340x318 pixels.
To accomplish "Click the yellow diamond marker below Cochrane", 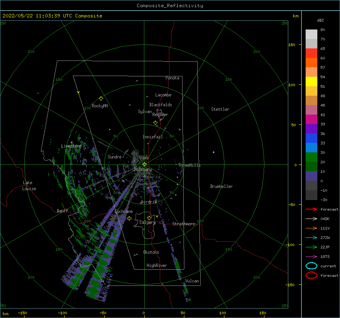I will [130, 218].
